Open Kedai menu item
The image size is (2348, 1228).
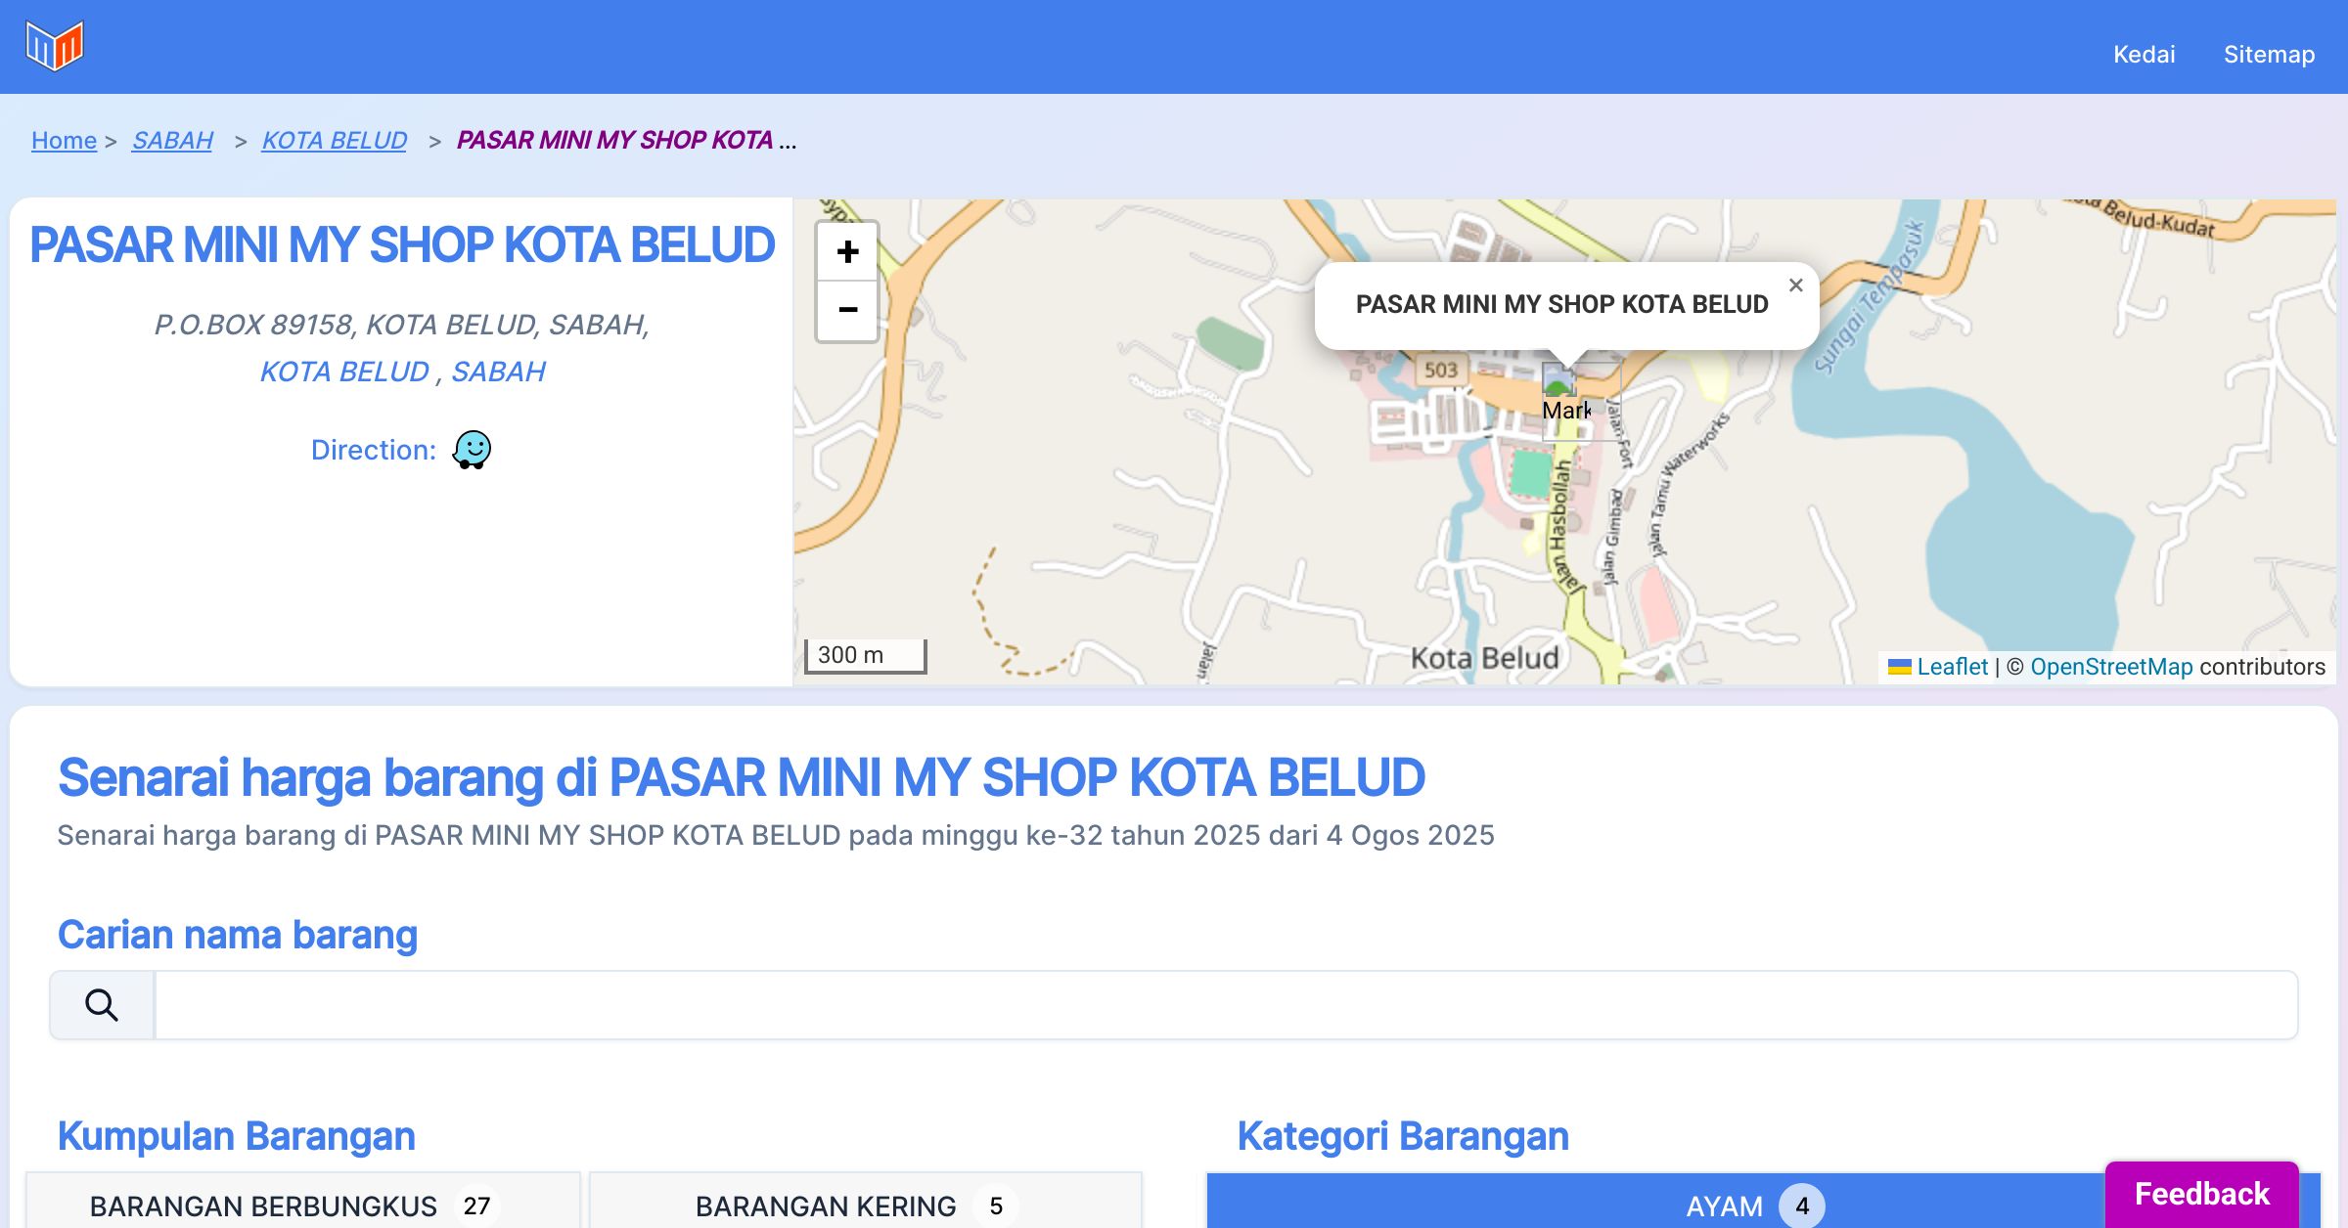point(2144,54)
